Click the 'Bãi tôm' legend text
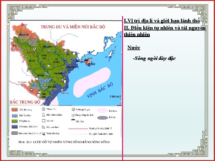 coord(113,111)
